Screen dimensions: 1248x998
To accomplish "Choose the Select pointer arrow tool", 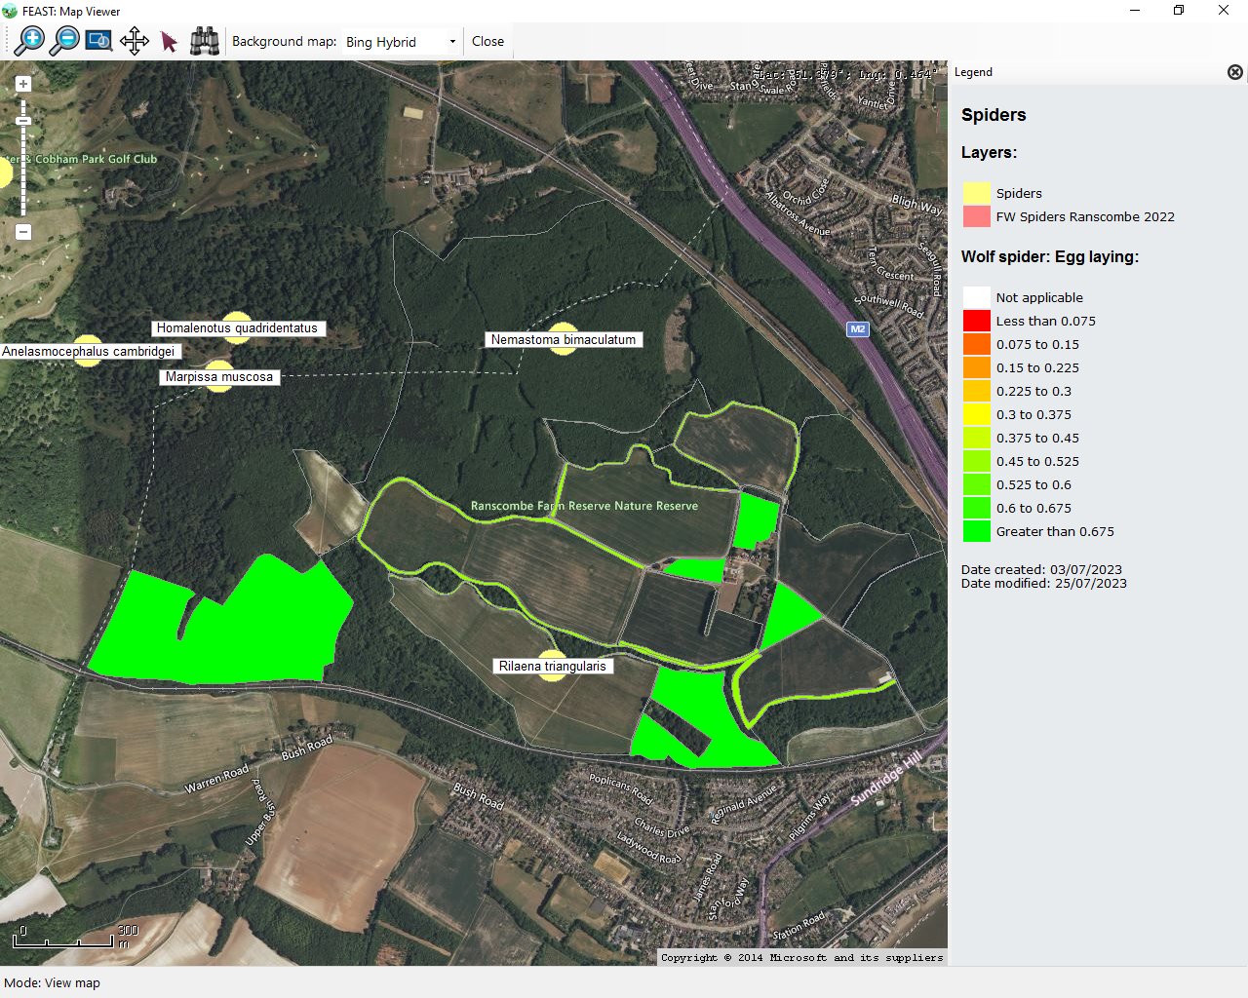I will click(x=169, y=42).
